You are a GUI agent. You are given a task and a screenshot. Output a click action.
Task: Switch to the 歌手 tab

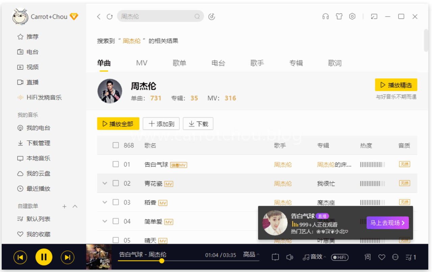click(x=257, y=63)
